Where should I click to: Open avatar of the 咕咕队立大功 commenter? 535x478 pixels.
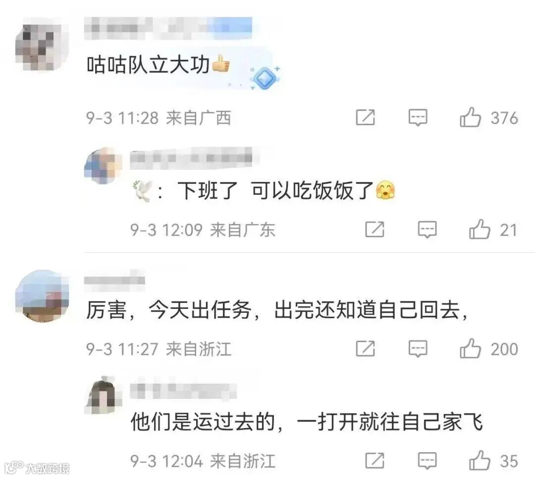point(42,44)
